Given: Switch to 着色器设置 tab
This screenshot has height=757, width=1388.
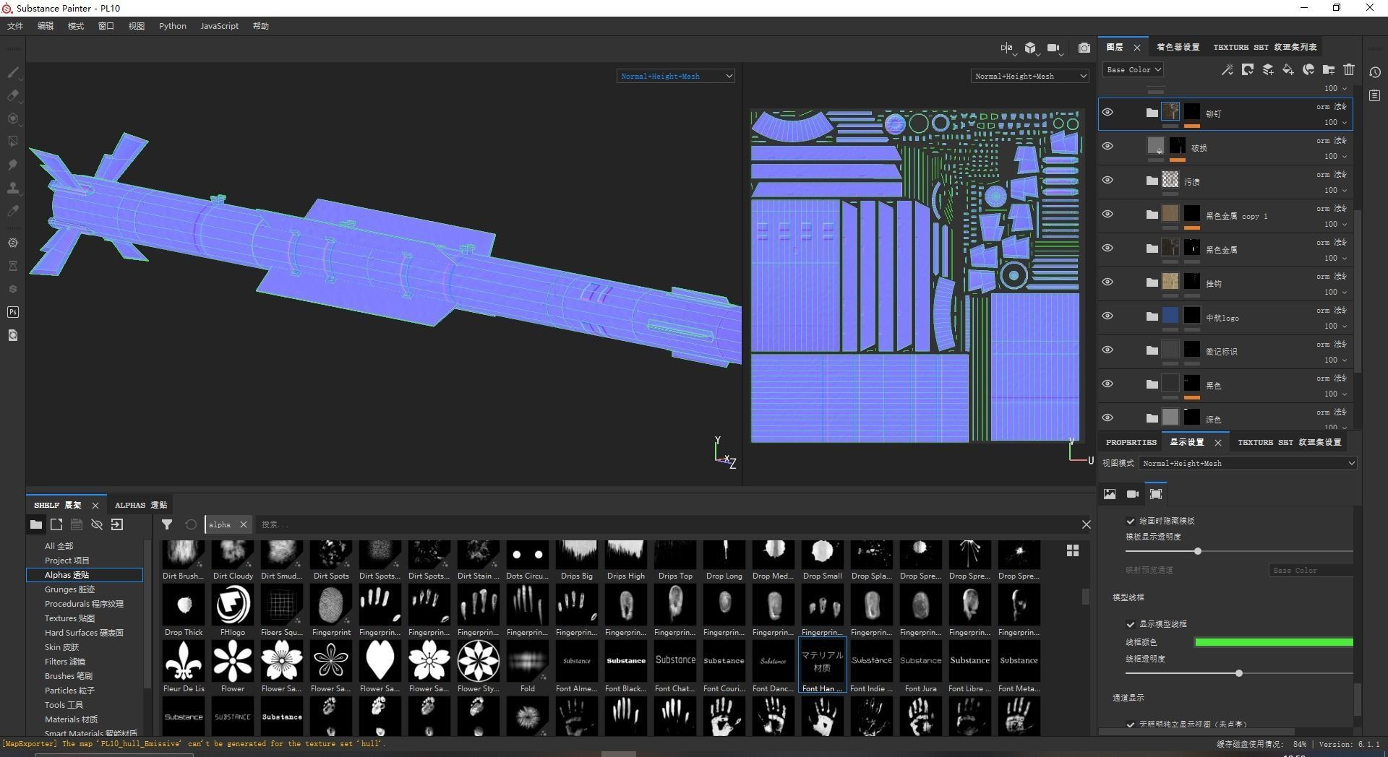Looking at the screenshot, I should point(1178,47).
